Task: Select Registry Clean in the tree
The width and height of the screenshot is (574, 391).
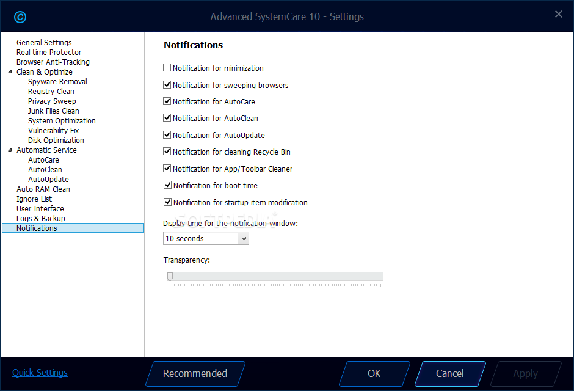Action: 51,91
